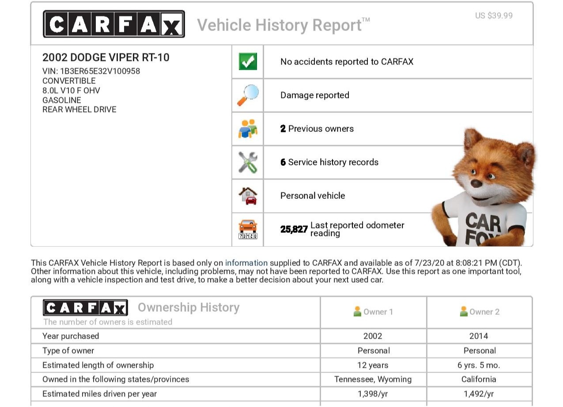Select the 'Owner 1' column header
The height and width of the screenshot is (407, 563).
tap(373, 312)
